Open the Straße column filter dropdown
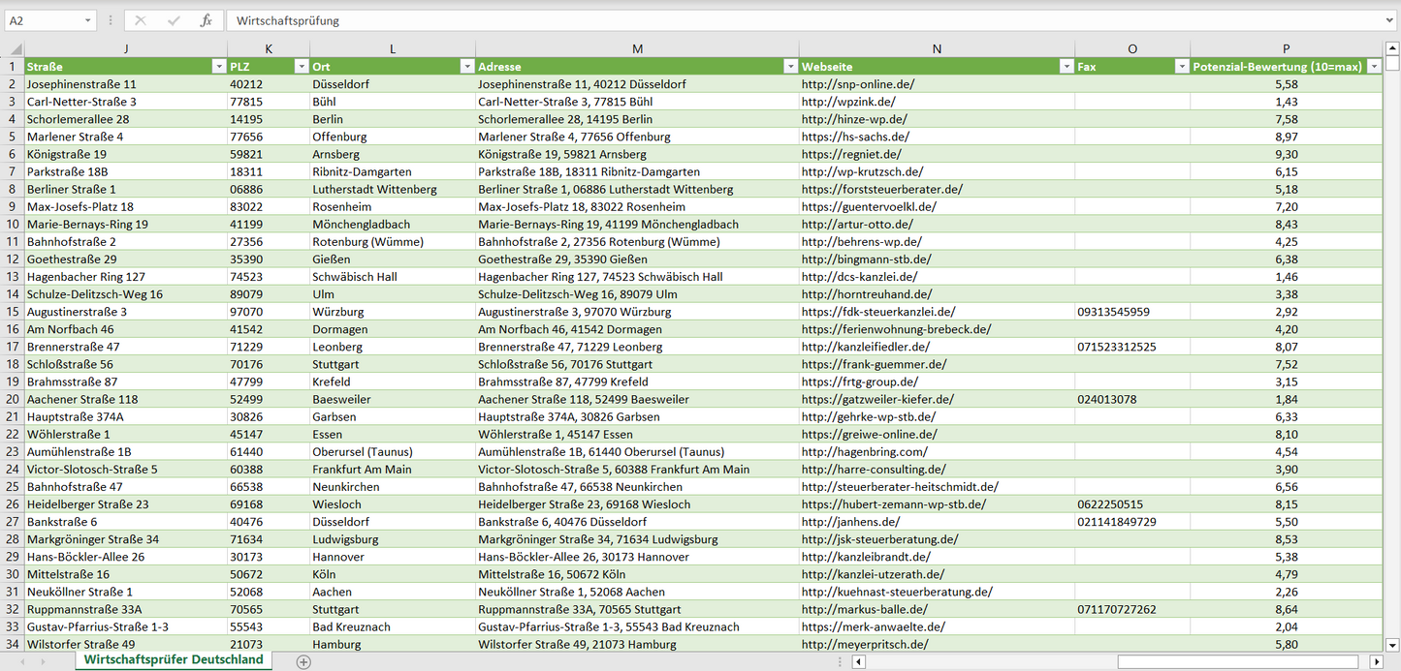 217,67
